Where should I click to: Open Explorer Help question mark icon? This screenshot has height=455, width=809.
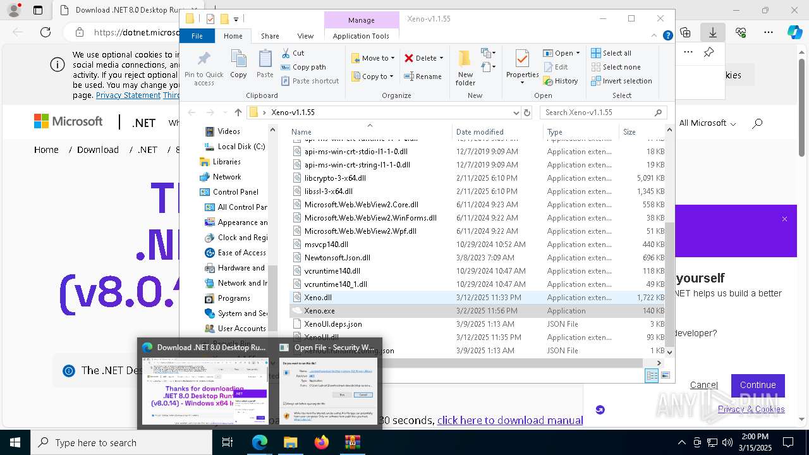tap(667, 36)
